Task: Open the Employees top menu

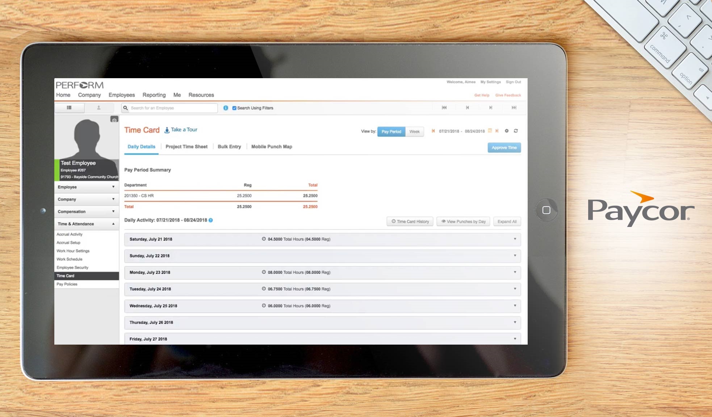Action: point(122,95)
